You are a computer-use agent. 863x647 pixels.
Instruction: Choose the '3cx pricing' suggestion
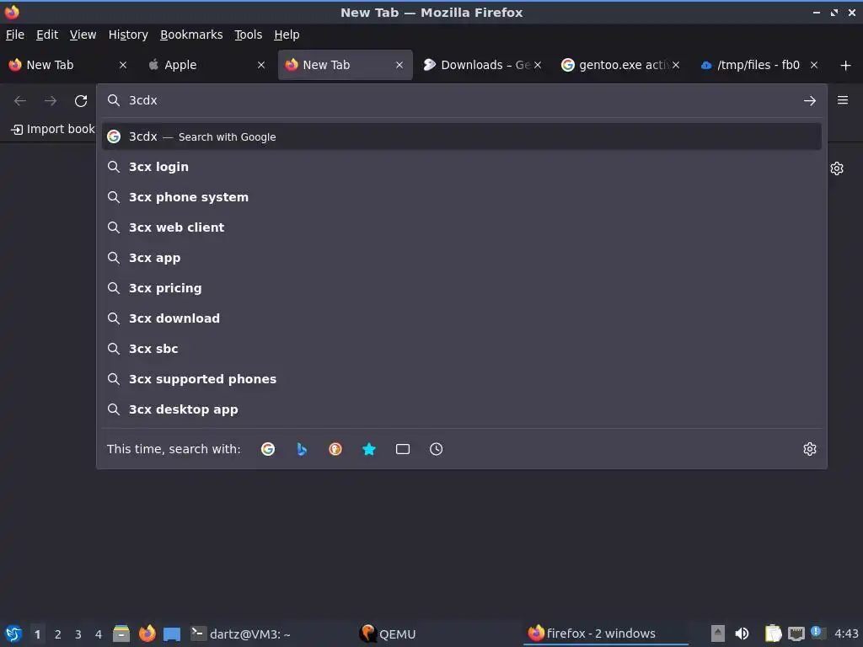(461, 288)
